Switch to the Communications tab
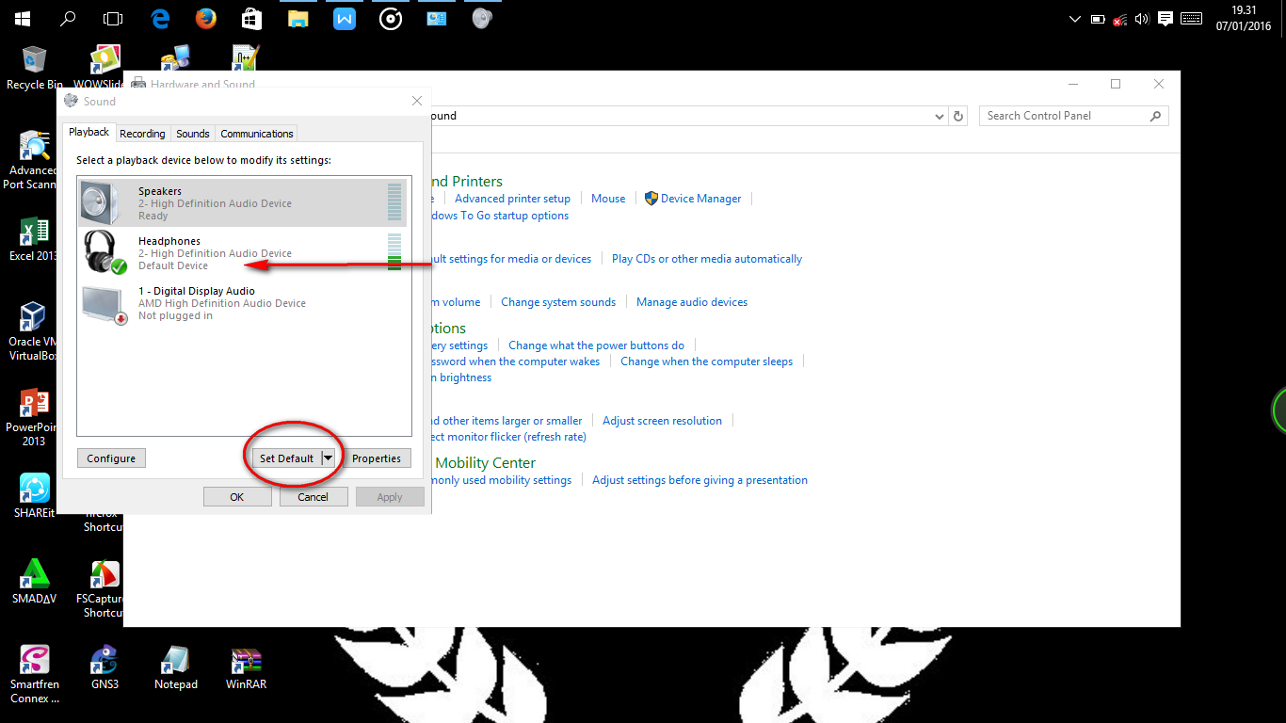Viewport: 1286px width, 723px height. (255, 133)
